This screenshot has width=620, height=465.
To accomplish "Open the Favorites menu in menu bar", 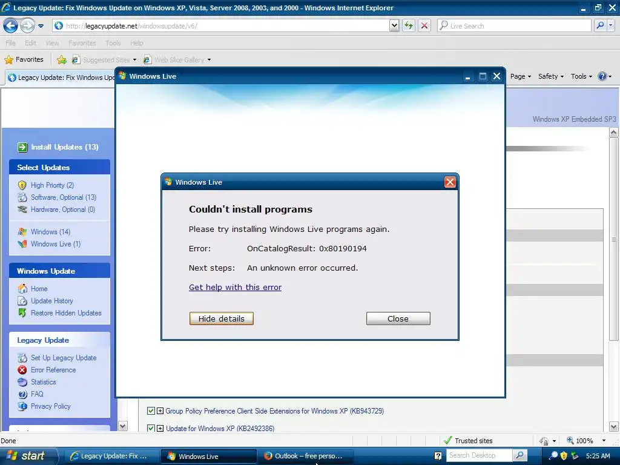I will (82, 43).
